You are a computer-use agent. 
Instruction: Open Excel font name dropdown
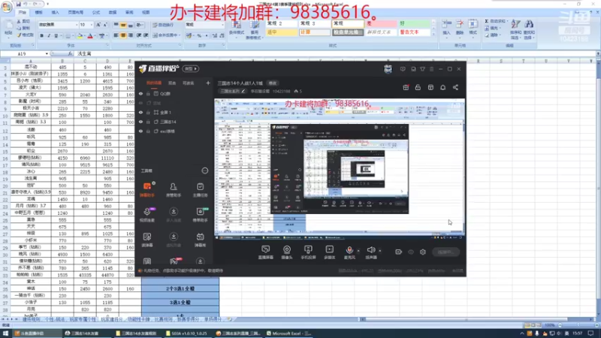76,25
